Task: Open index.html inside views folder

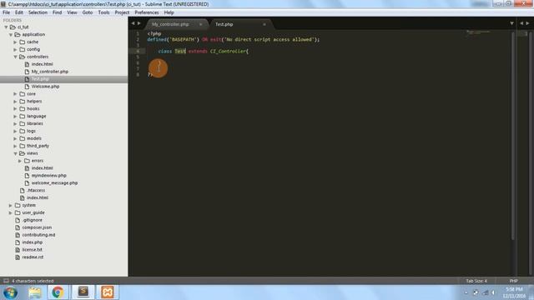Action: (x=43, y=168)
